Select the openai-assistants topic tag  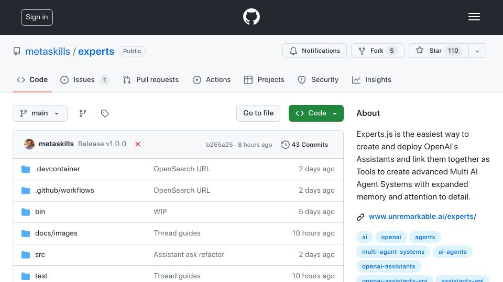click(388, 266)
